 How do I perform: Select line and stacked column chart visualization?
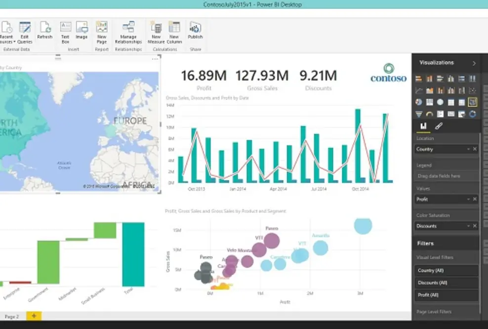pos(440,90)
